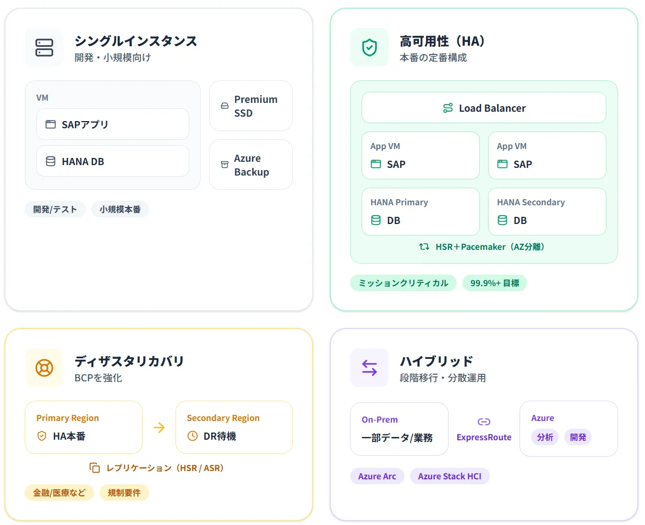Click the ExpressRoute link icon
Screen dimensions: 645x525
(484, 422)
